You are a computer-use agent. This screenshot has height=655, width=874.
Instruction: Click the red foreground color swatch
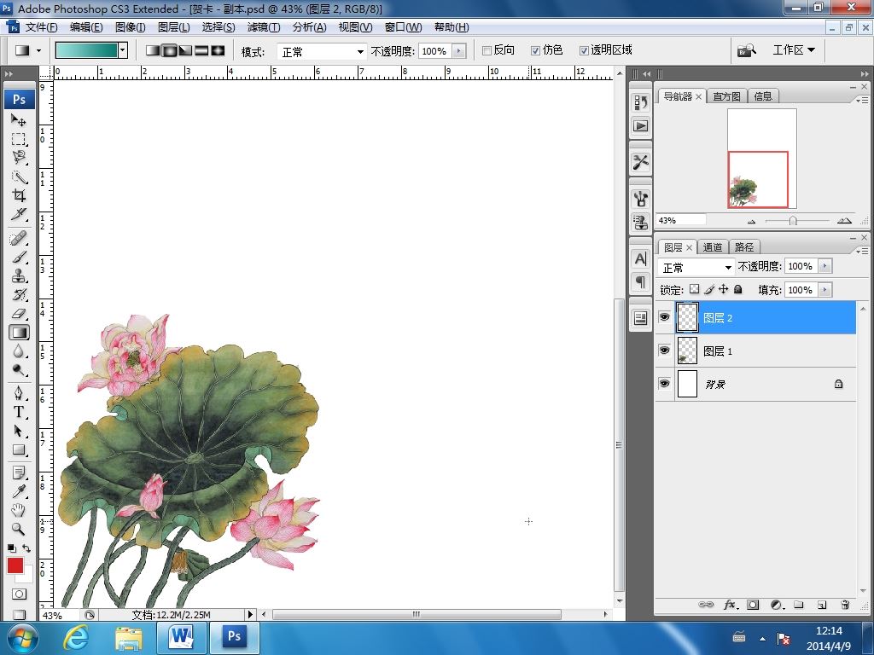(x=15, y=565)
